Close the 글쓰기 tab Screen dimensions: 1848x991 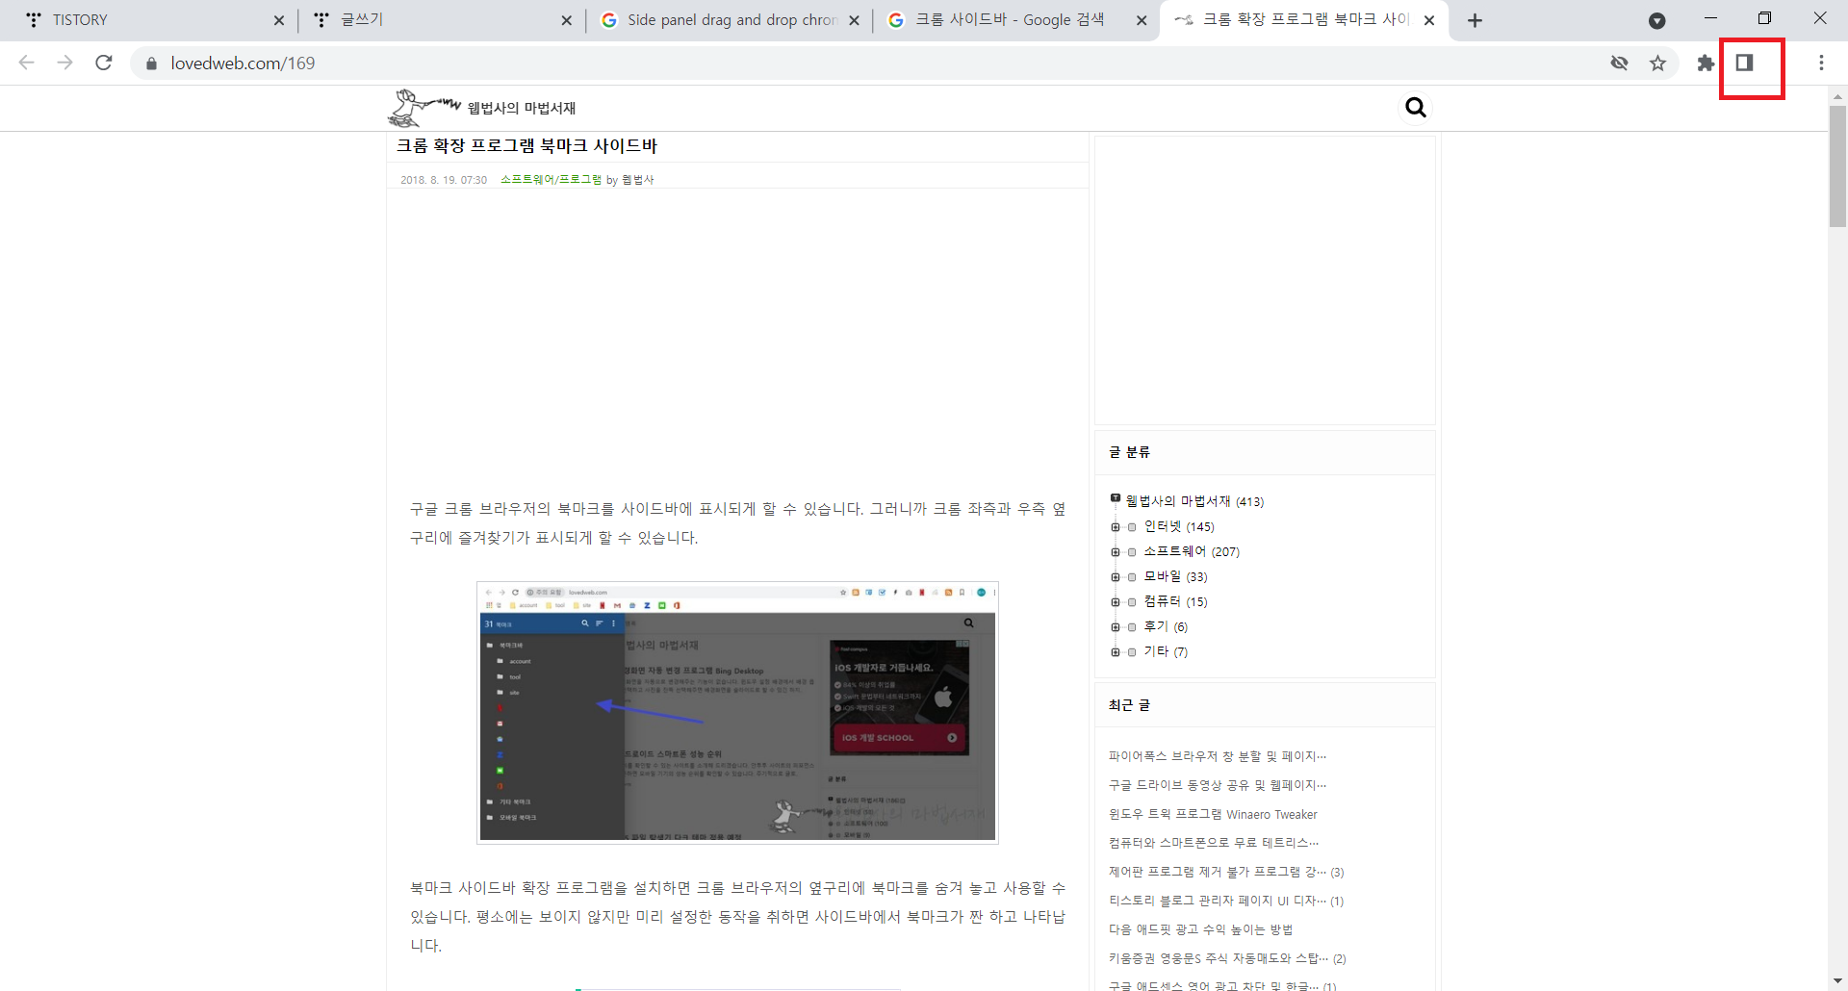click(566, 20)
